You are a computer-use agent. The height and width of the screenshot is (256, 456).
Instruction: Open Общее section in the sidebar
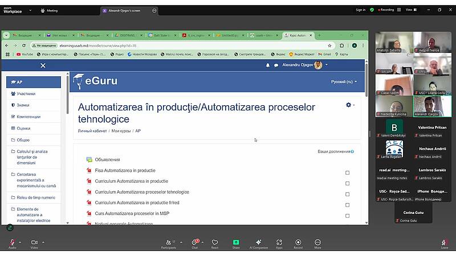(34, 140)
